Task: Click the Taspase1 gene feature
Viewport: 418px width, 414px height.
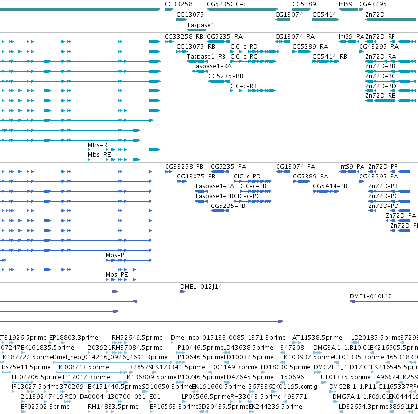Action: click(x=196, y=30)
